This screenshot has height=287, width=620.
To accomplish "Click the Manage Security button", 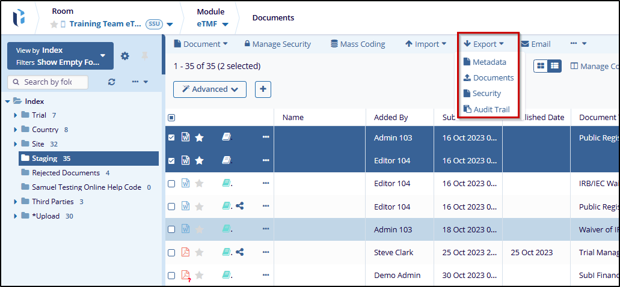I will [277, 44].
